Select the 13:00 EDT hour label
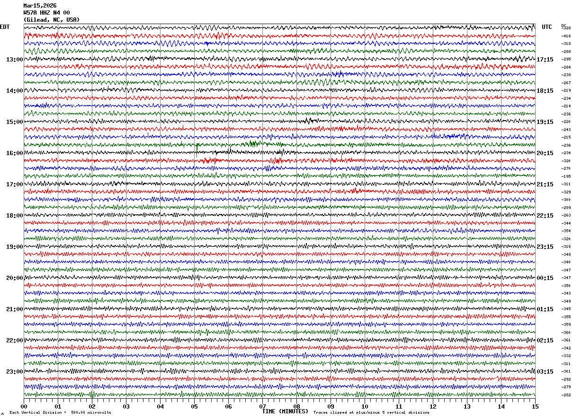The width and height of the screenshot is (573, 419). 15,60
